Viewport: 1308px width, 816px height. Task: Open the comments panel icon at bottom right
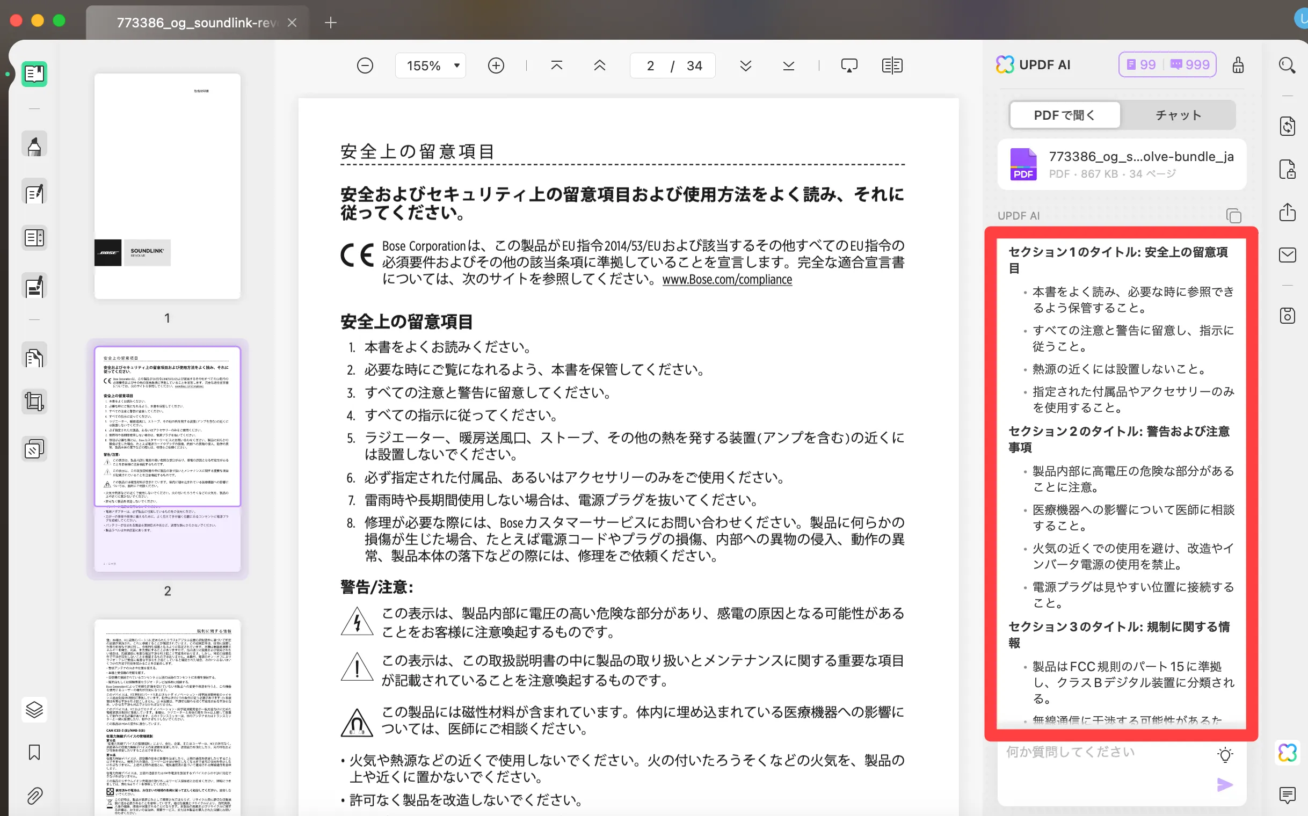(x=1287, y=795)
